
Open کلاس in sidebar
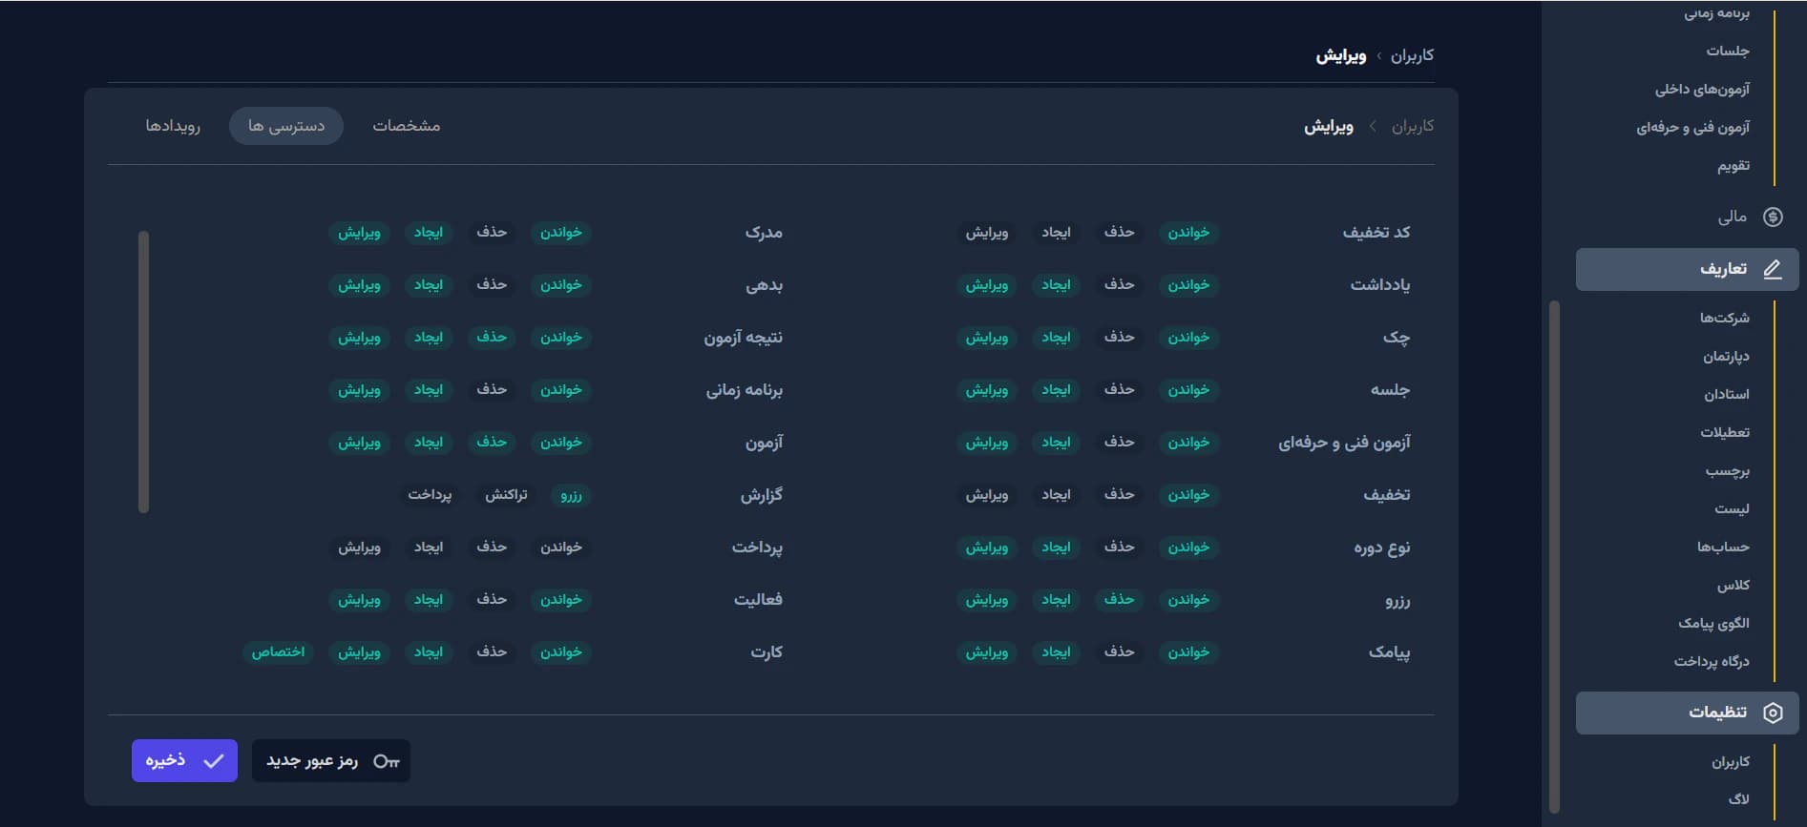point(1733,585)
